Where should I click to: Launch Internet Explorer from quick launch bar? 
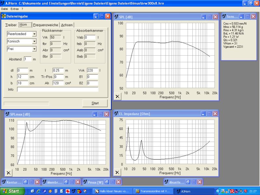[x=39, y=191]
